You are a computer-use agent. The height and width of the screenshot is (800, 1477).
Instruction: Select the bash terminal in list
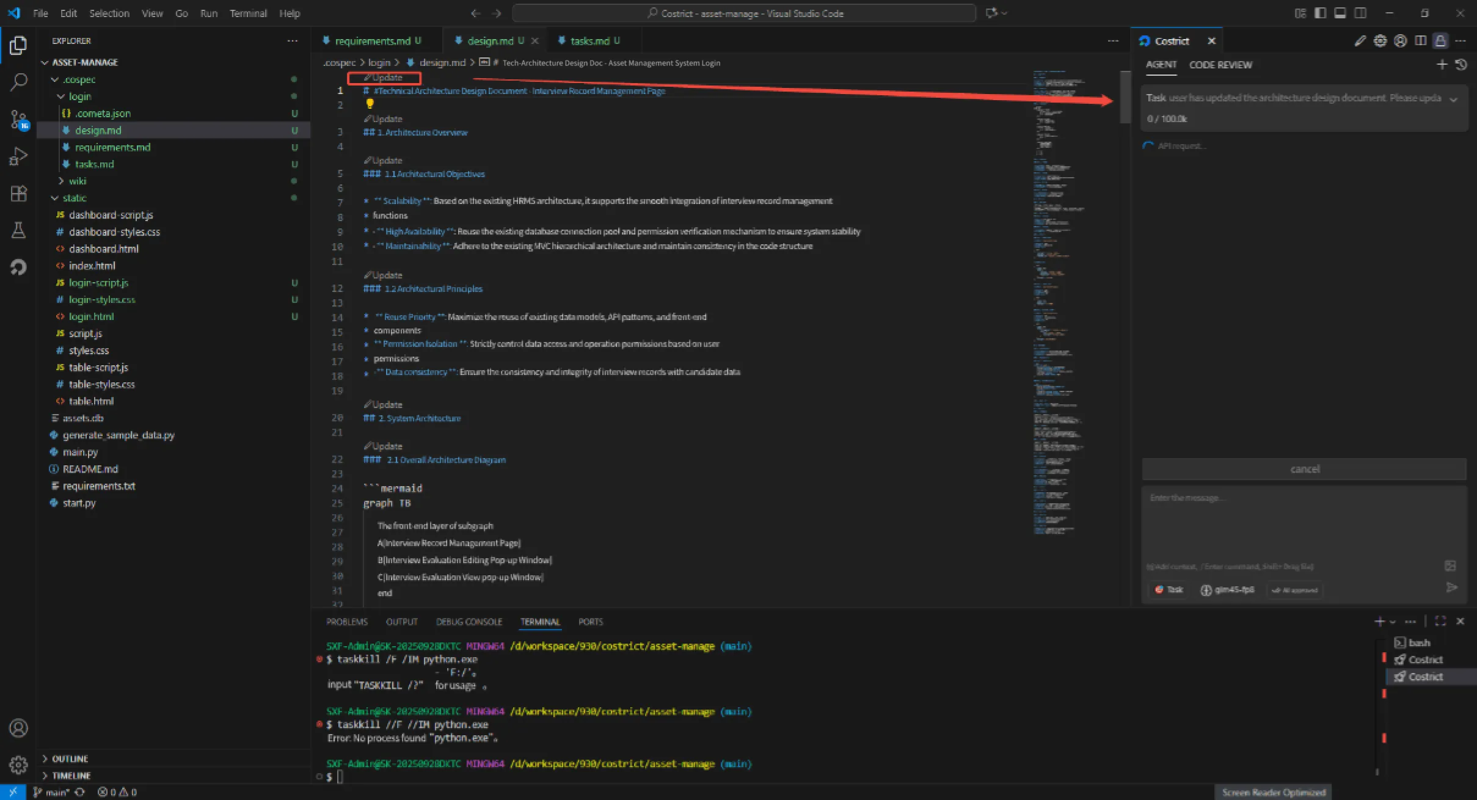(1412, 642)
